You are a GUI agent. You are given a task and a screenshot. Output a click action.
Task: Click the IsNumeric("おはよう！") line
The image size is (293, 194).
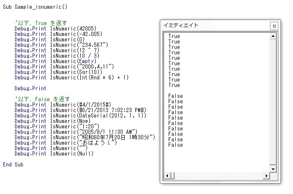click(x=66, y=143)
